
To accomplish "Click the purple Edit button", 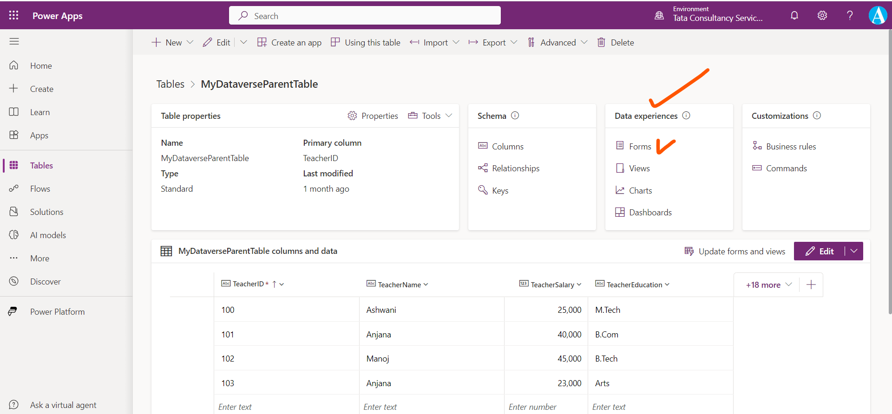I will tap(820, 251).
